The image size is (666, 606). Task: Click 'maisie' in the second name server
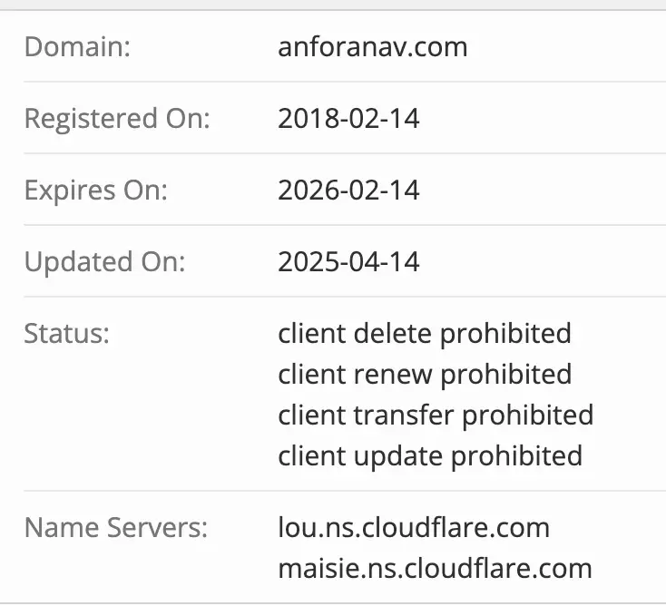313,568
